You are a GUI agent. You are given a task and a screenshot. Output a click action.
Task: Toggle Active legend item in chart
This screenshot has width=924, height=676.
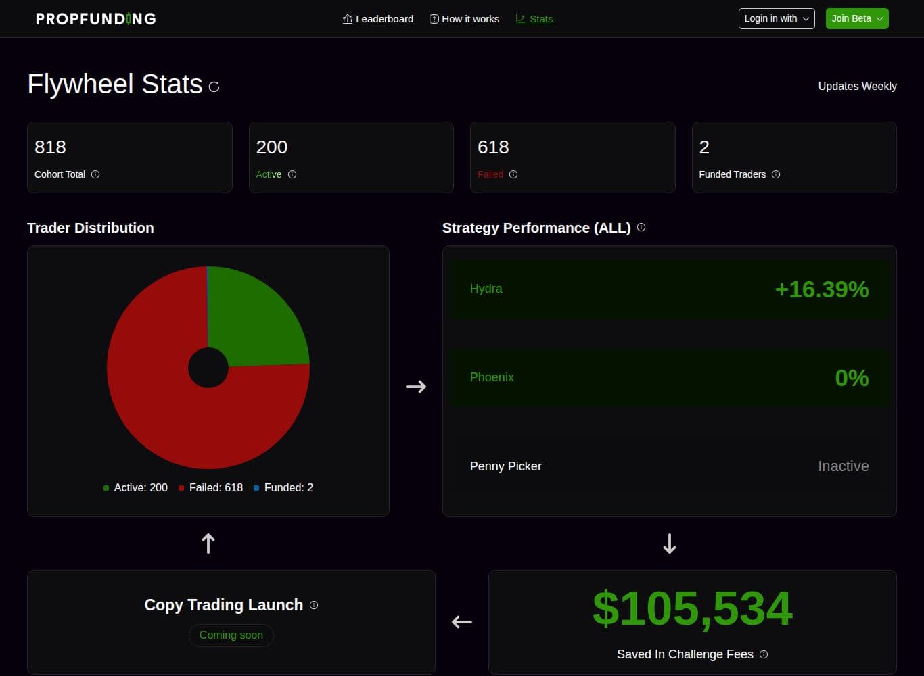(x=135, y=487)
